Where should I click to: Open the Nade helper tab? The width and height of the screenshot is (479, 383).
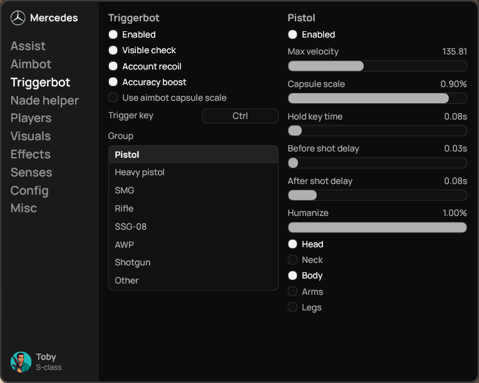click(x=44, y=100)
